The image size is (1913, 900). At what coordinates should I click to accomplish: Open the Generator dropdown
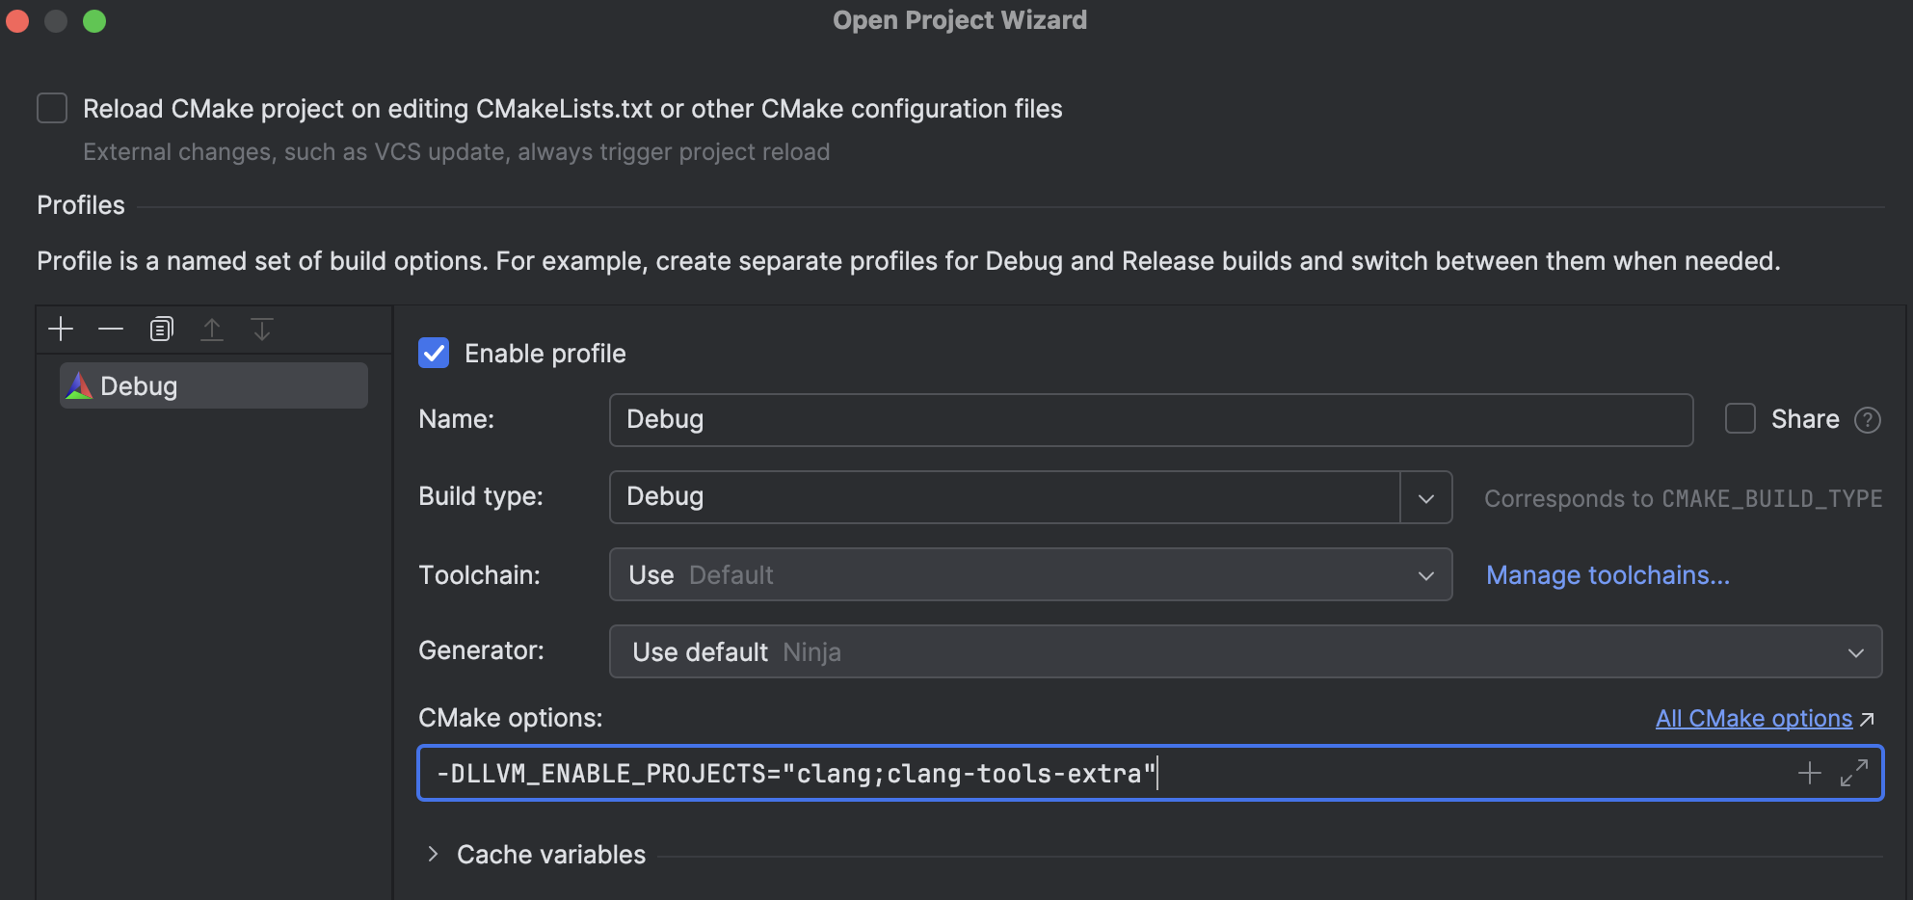tap(1855, 651)
